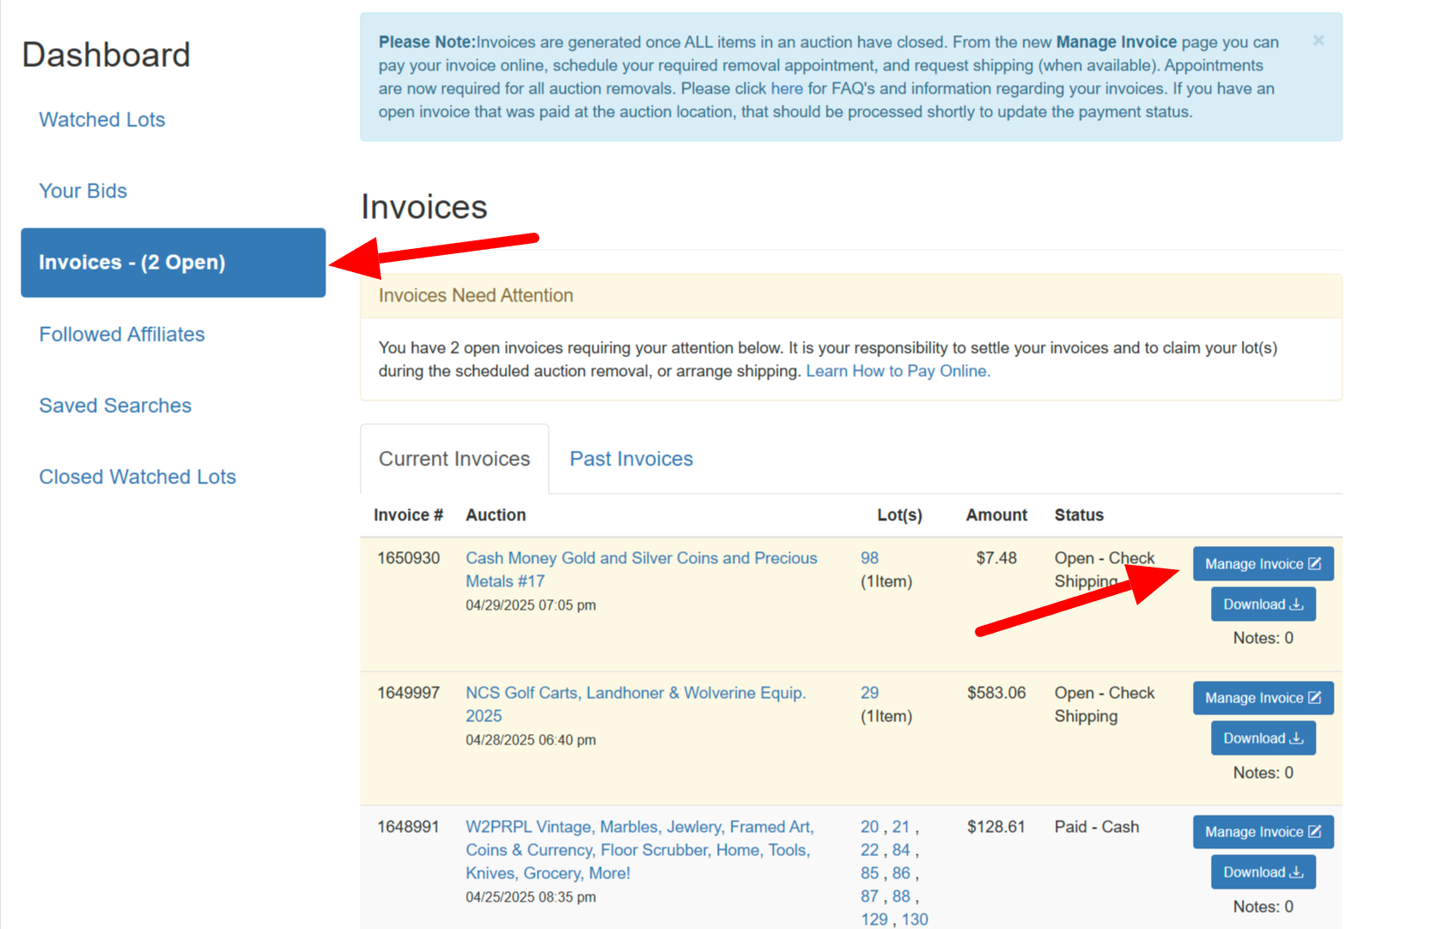This screenshot has width=1436, height=929.
Task: Open the Saved Searches page
Action: pos(115,405)
